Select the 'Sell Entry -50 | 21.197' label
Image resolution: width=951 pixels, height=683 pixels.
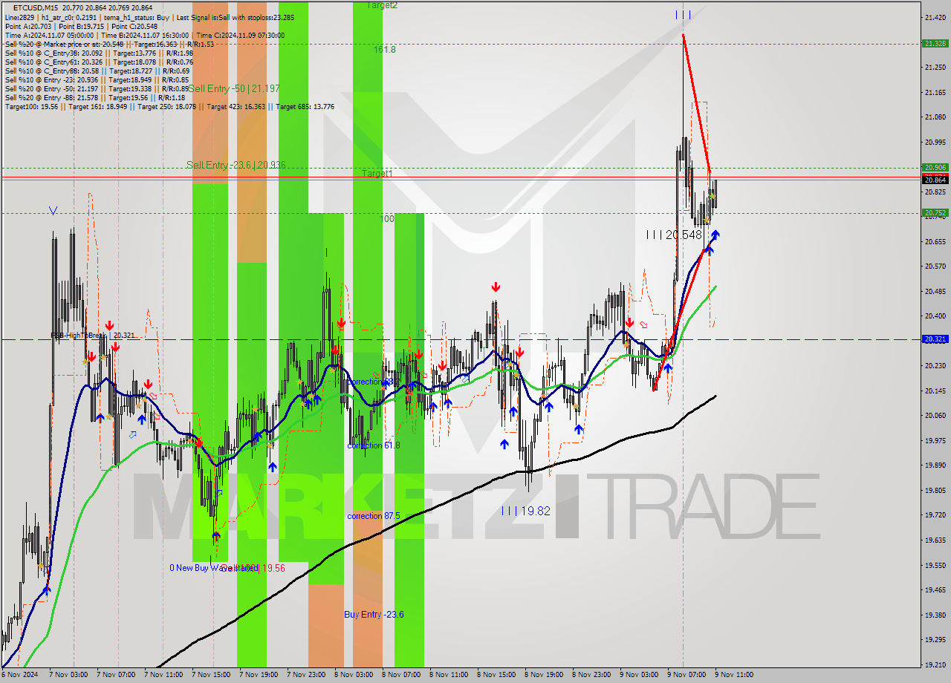point(234,88)
